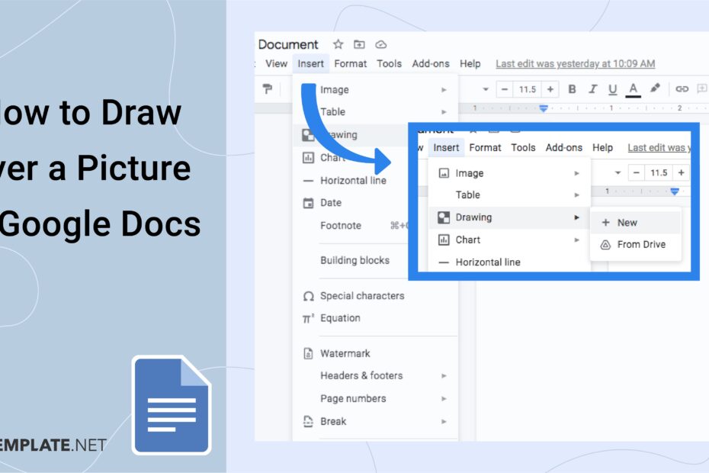709x473 pixels.
Task: Expand the Headers & footers submenu arrow
Action: click(x=444, y=375)
